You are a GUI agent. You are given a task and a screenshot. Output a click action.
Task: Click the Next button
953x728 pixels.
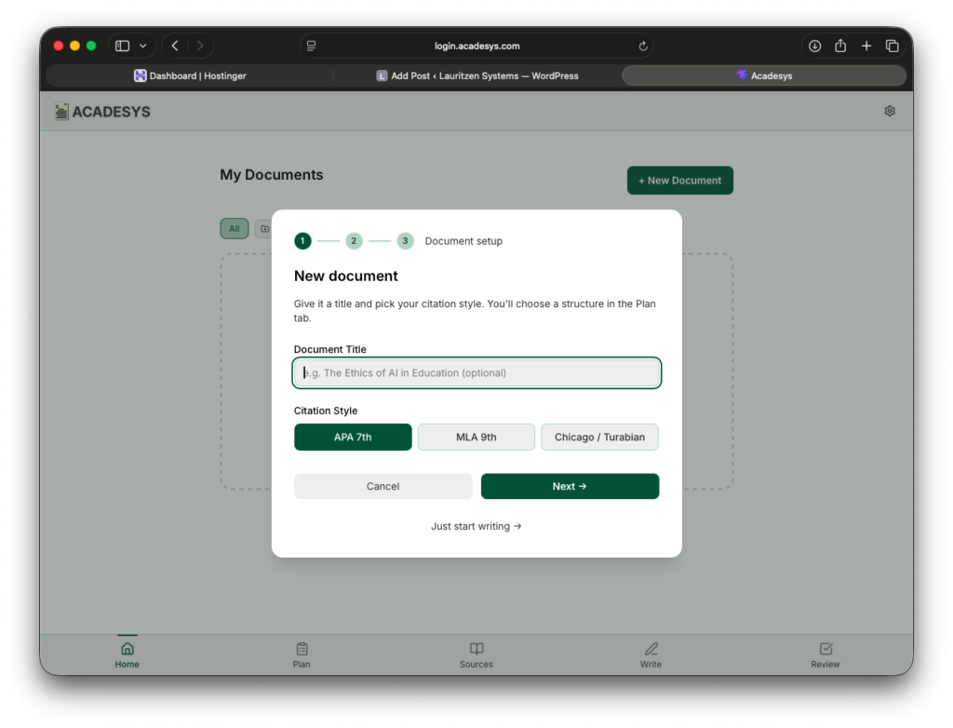pos(570,486)
